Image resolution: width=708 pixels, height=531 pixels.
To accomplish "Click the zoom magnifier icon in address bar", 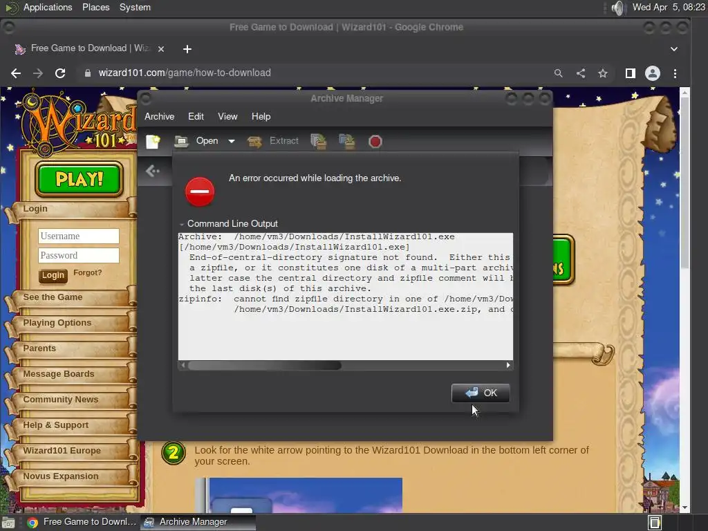I will tap(559, 73).
